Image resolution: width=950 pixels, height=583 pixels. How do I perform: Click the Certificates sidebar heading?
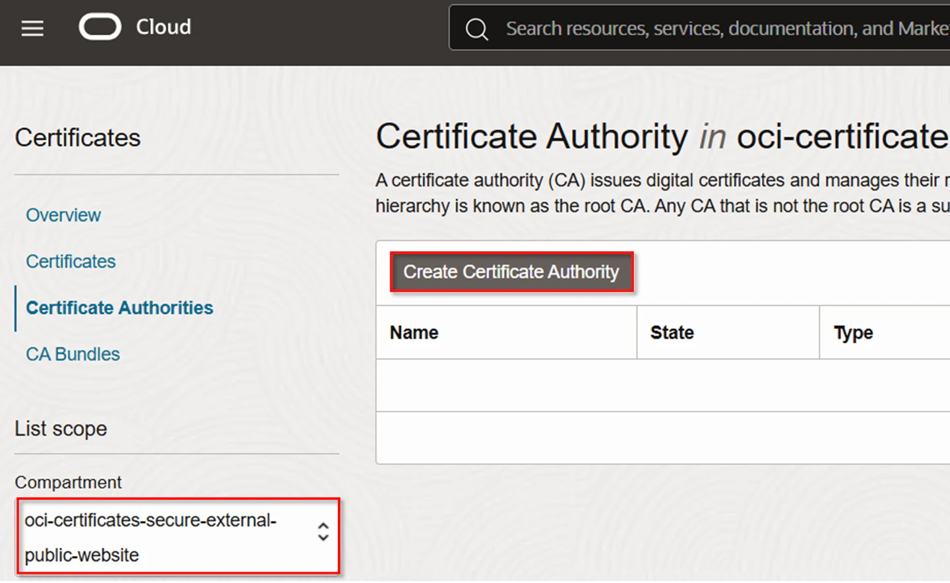(x=78, y=138)
